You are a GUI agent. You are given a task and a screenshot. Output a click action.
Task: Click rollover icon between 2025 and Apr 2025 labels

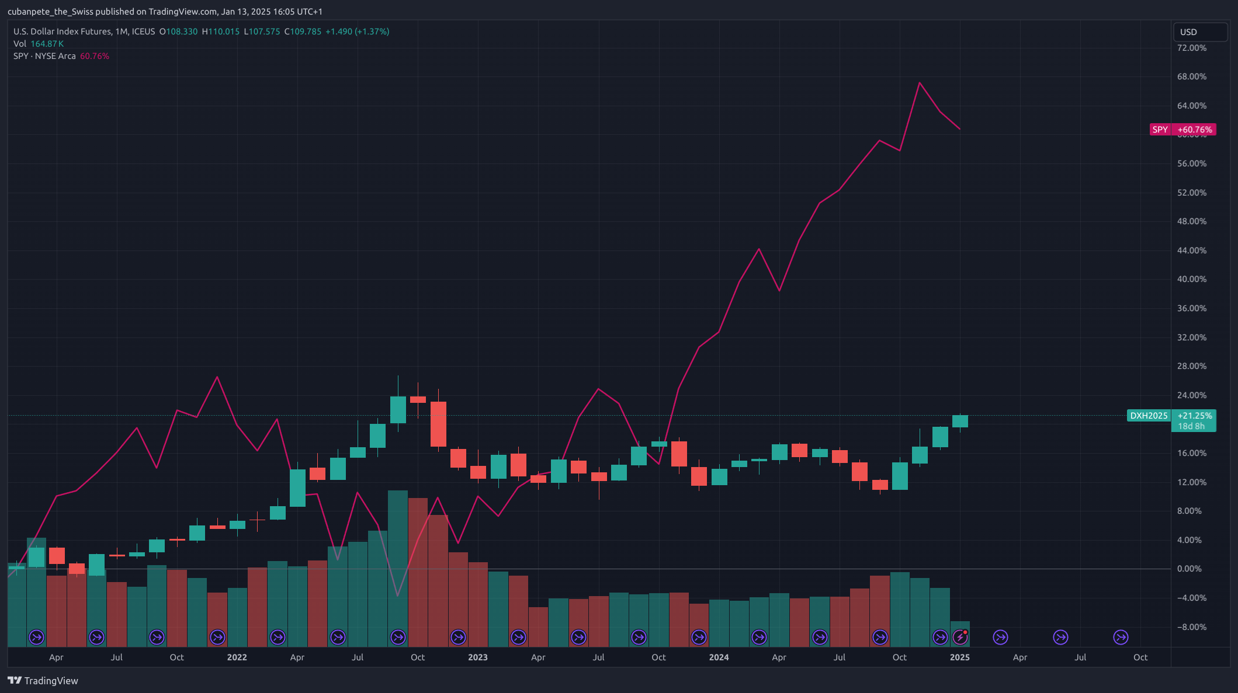point(1000,637)
